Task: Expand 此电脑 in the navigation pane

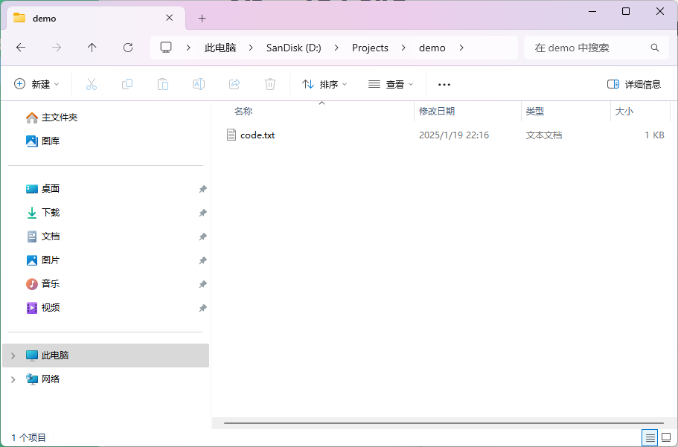Action: pyautogui.click(x=13, y=355)
